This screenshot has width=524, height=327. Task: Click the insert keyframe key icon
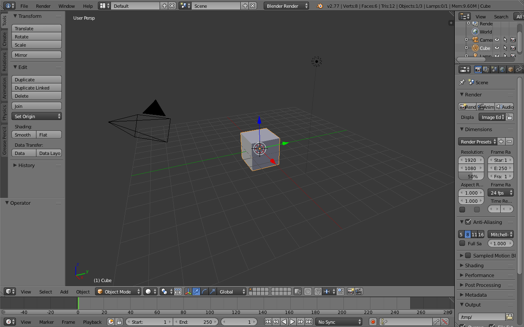(437, 322)
